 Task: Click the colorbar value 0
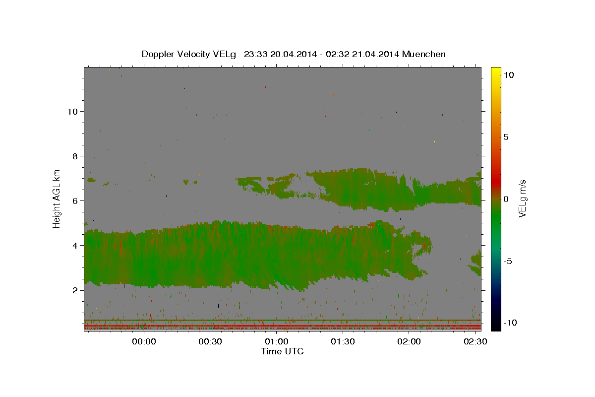tap(506, 199)
